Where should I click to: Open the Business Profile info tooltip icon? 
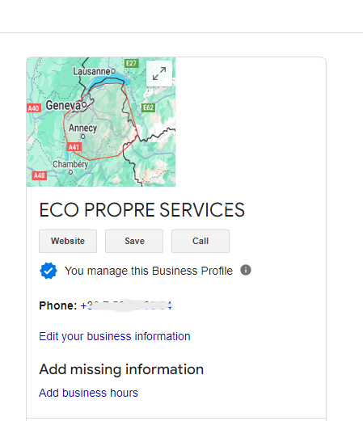(246, 270)
